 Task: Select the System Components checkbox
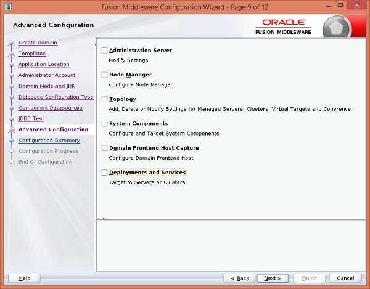[x=104, y=124]
